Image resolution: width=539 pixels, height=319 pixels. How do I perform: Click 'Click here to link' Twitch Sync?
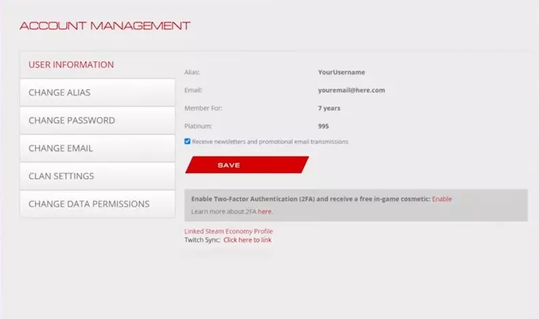pyautogui.click(x=247, y=240)
